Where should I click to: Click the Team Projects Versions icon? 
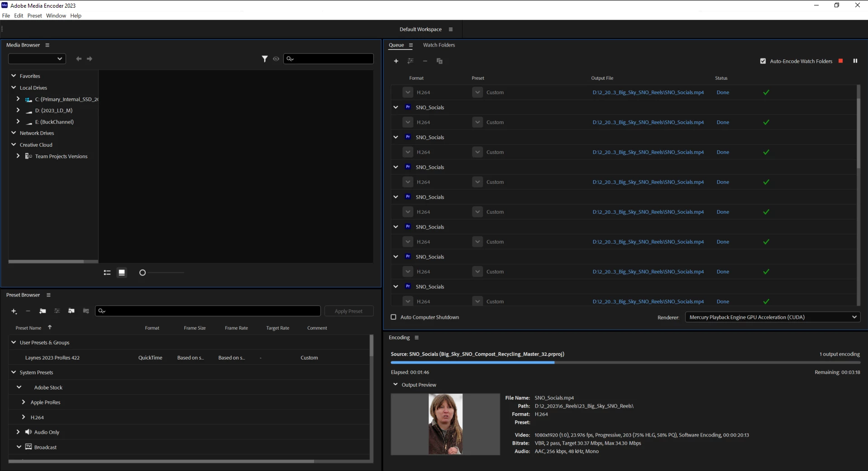tap(29, 156)
